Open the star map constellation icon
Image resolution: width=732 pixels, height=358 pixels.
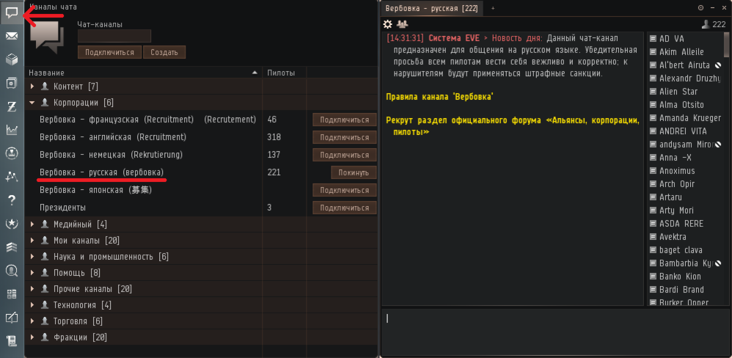pos(12,177)
